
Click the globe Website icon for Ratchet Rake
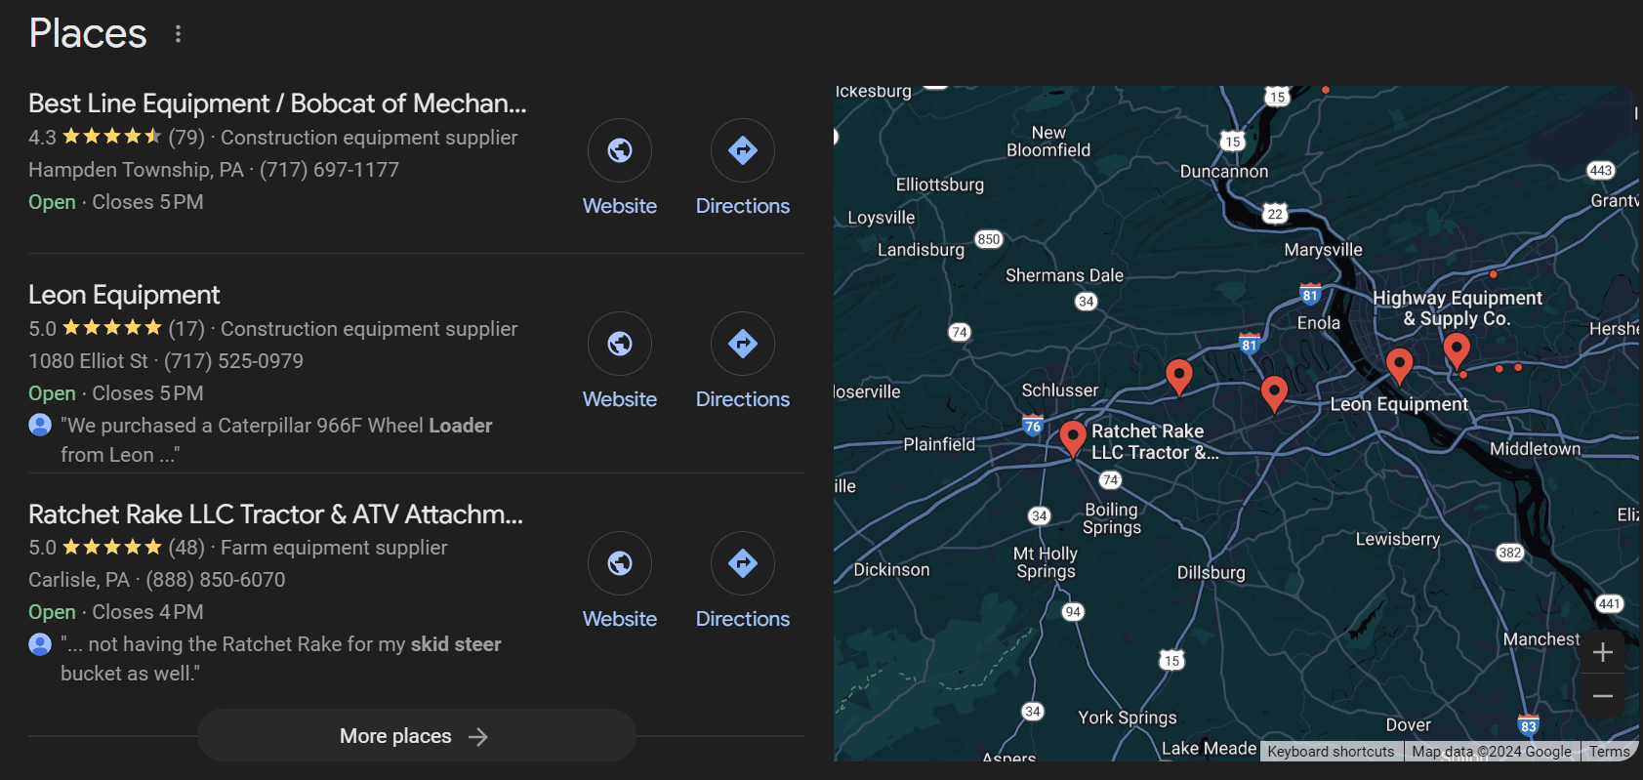620,563
